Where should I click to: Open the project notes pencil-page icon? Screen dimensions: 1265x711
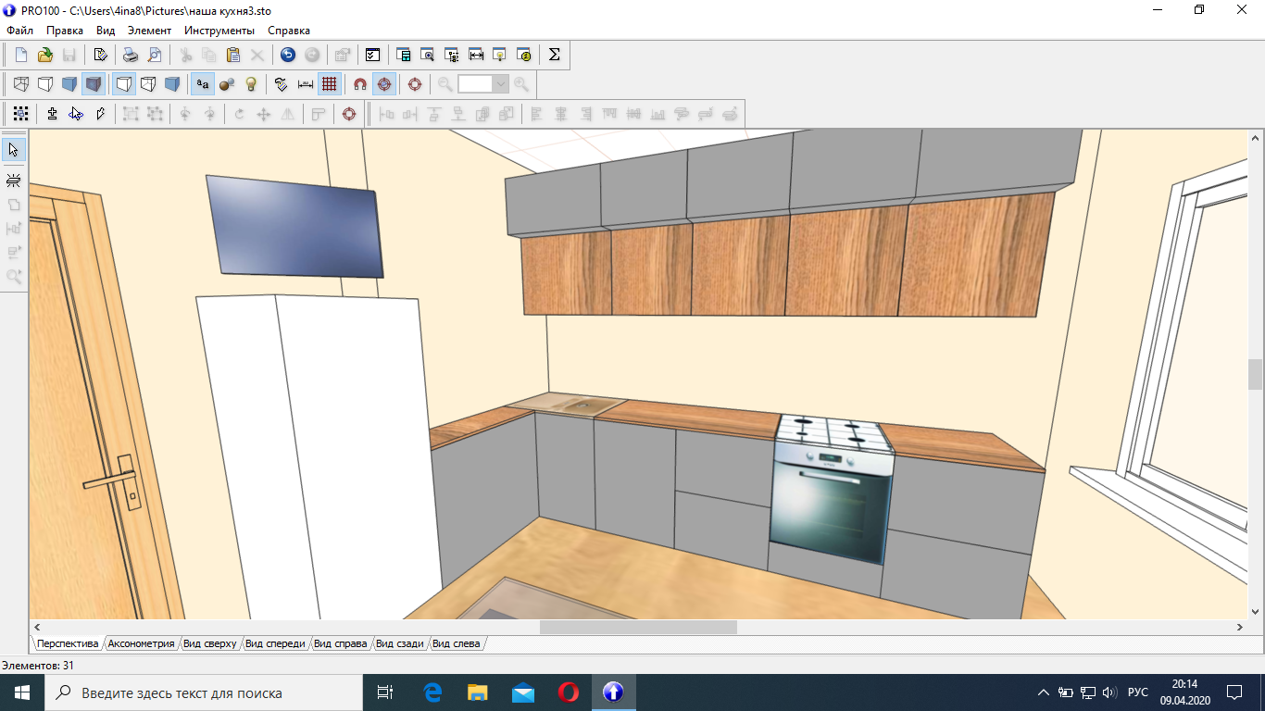pyautogui.click(x=101, y=55)
